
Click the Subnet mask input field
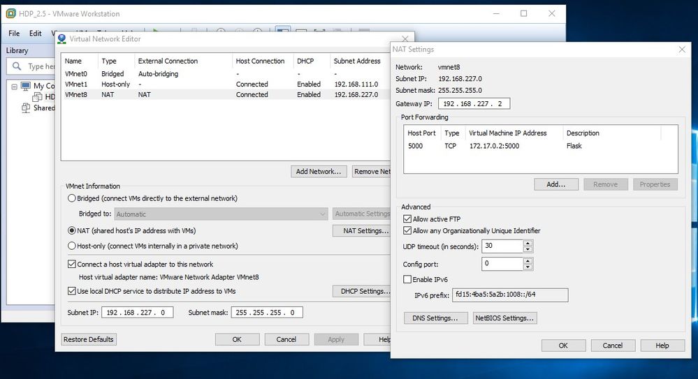coord(267,313)
